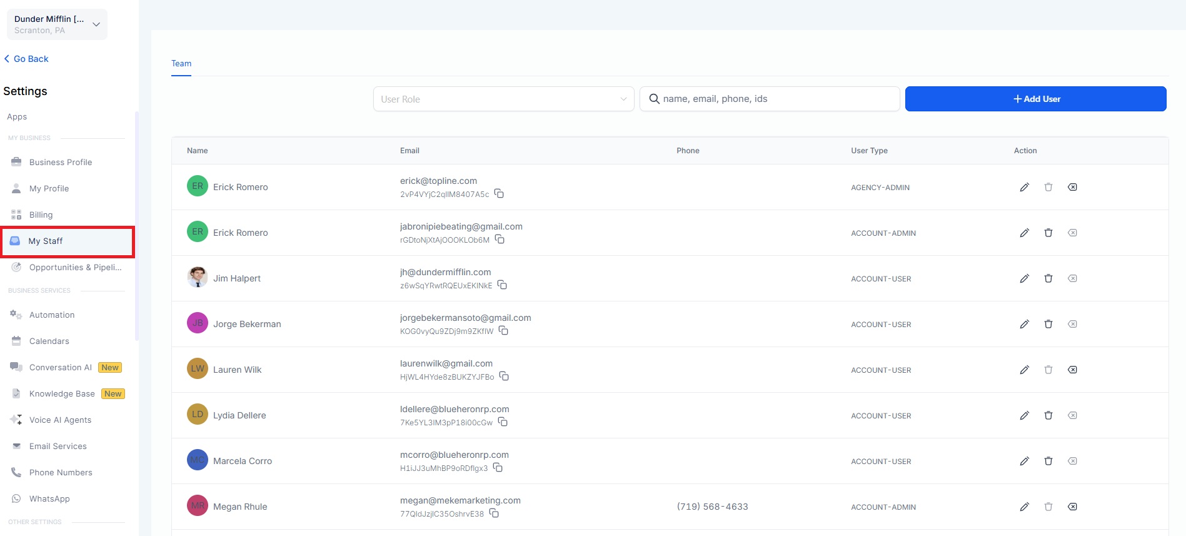1186x536 pixels.
Task: Focus the name, email, phone, ids search field
Action: pyautogui.click(x=770, y=99)
